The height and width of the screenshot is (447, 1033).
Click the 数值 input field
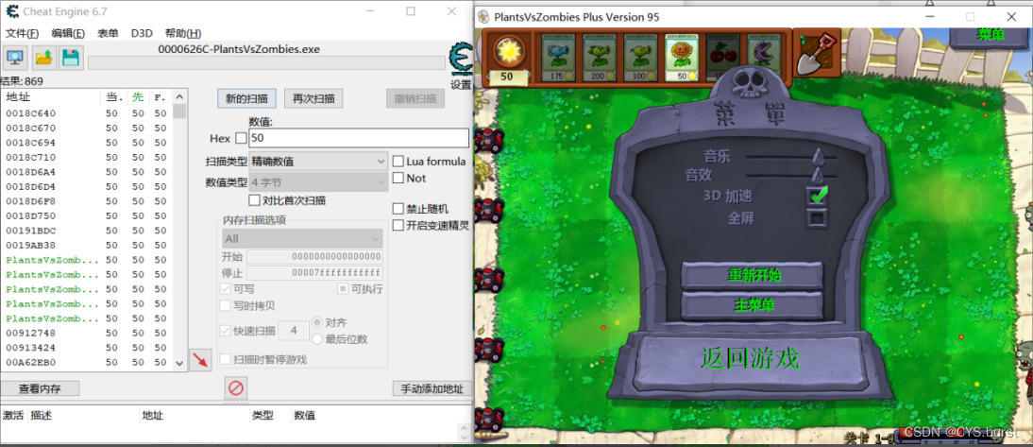359,138
